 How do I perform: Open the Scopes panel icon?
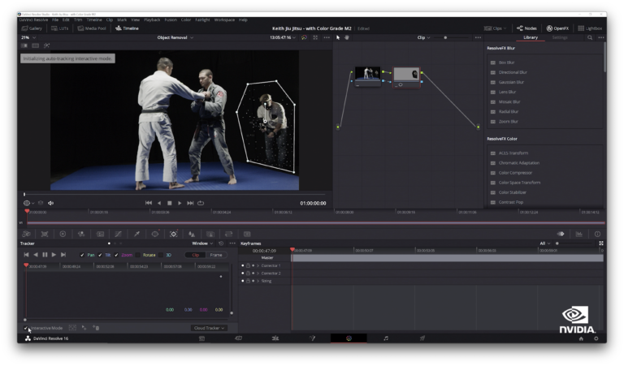pyautogui.click(x=579, y=234)
